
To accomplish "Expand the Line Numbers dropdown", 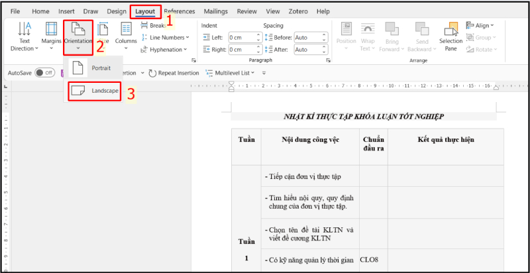I will click(x=166, y=37).
